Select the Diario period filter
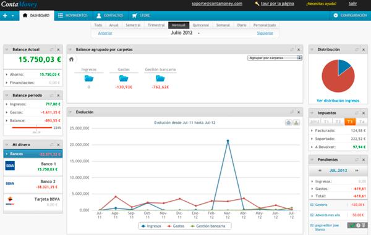The image size is (371, 235). pyautogui.click(x=242, y=25)
